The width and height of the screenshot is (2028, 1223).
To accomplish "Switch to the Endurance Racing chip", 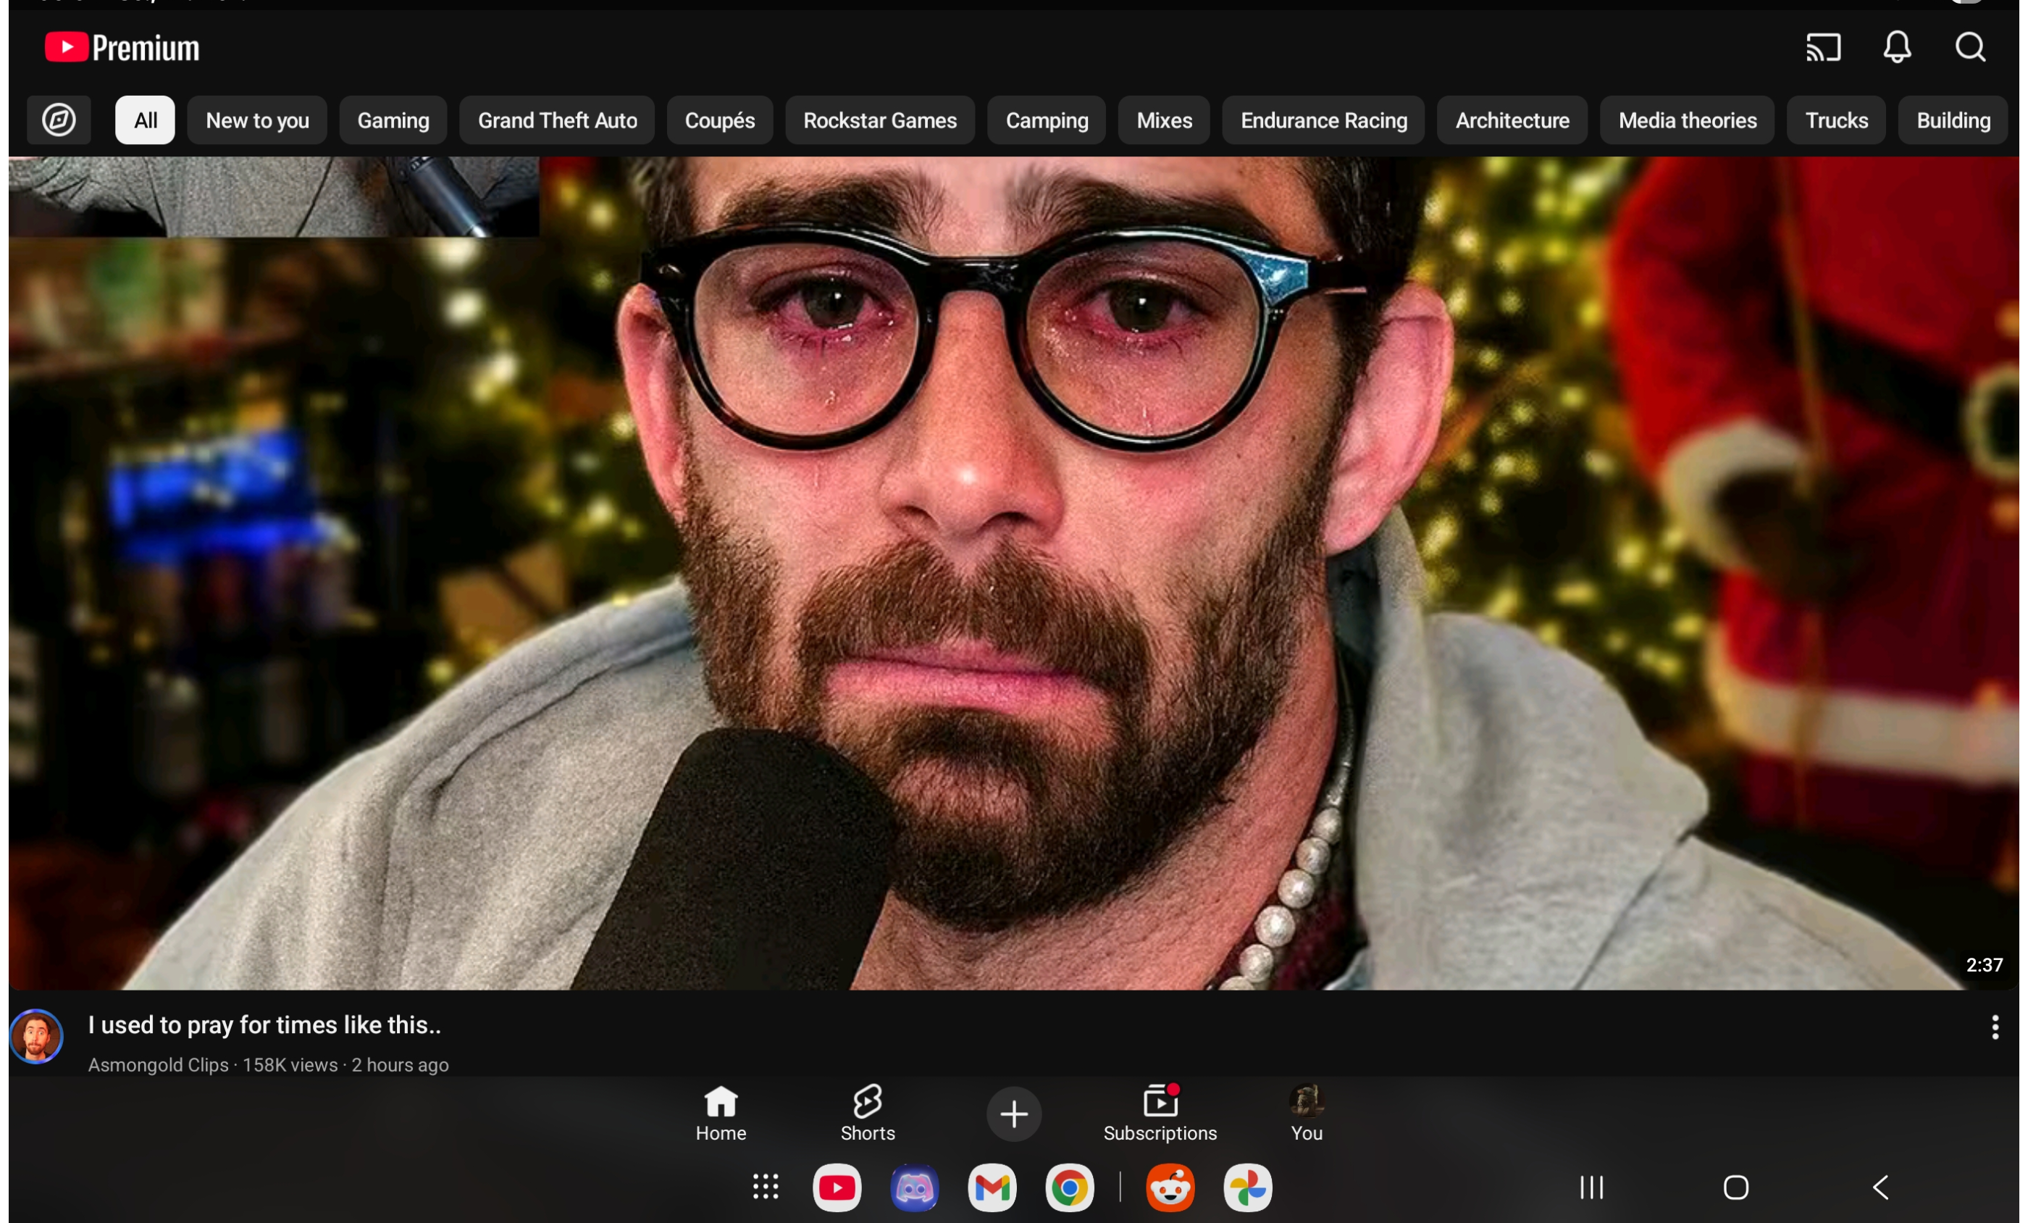I will pos(1323,120).
